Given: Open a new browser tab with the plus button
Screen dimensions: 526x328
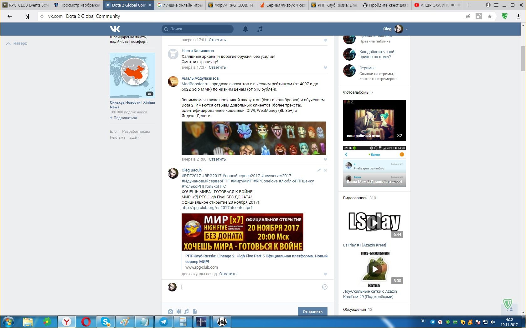Looking at the screenshot, I should click(x=468, y=5).
